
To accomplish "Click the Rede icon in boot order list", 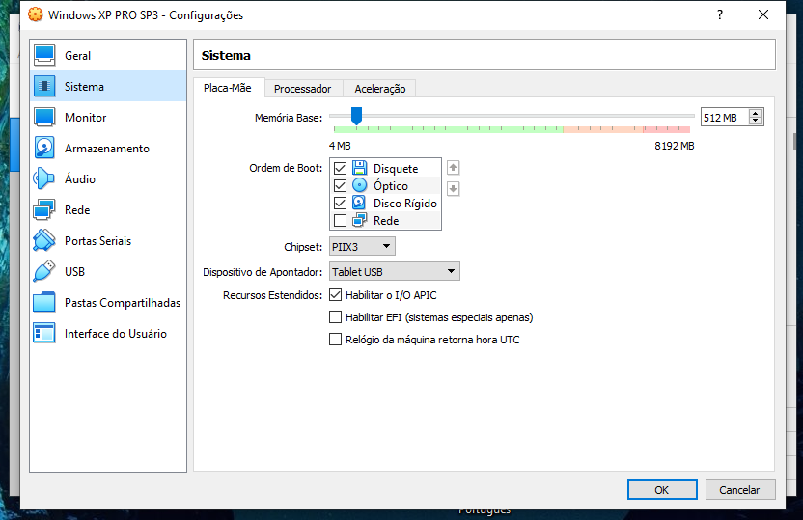I will click(359, 220).
